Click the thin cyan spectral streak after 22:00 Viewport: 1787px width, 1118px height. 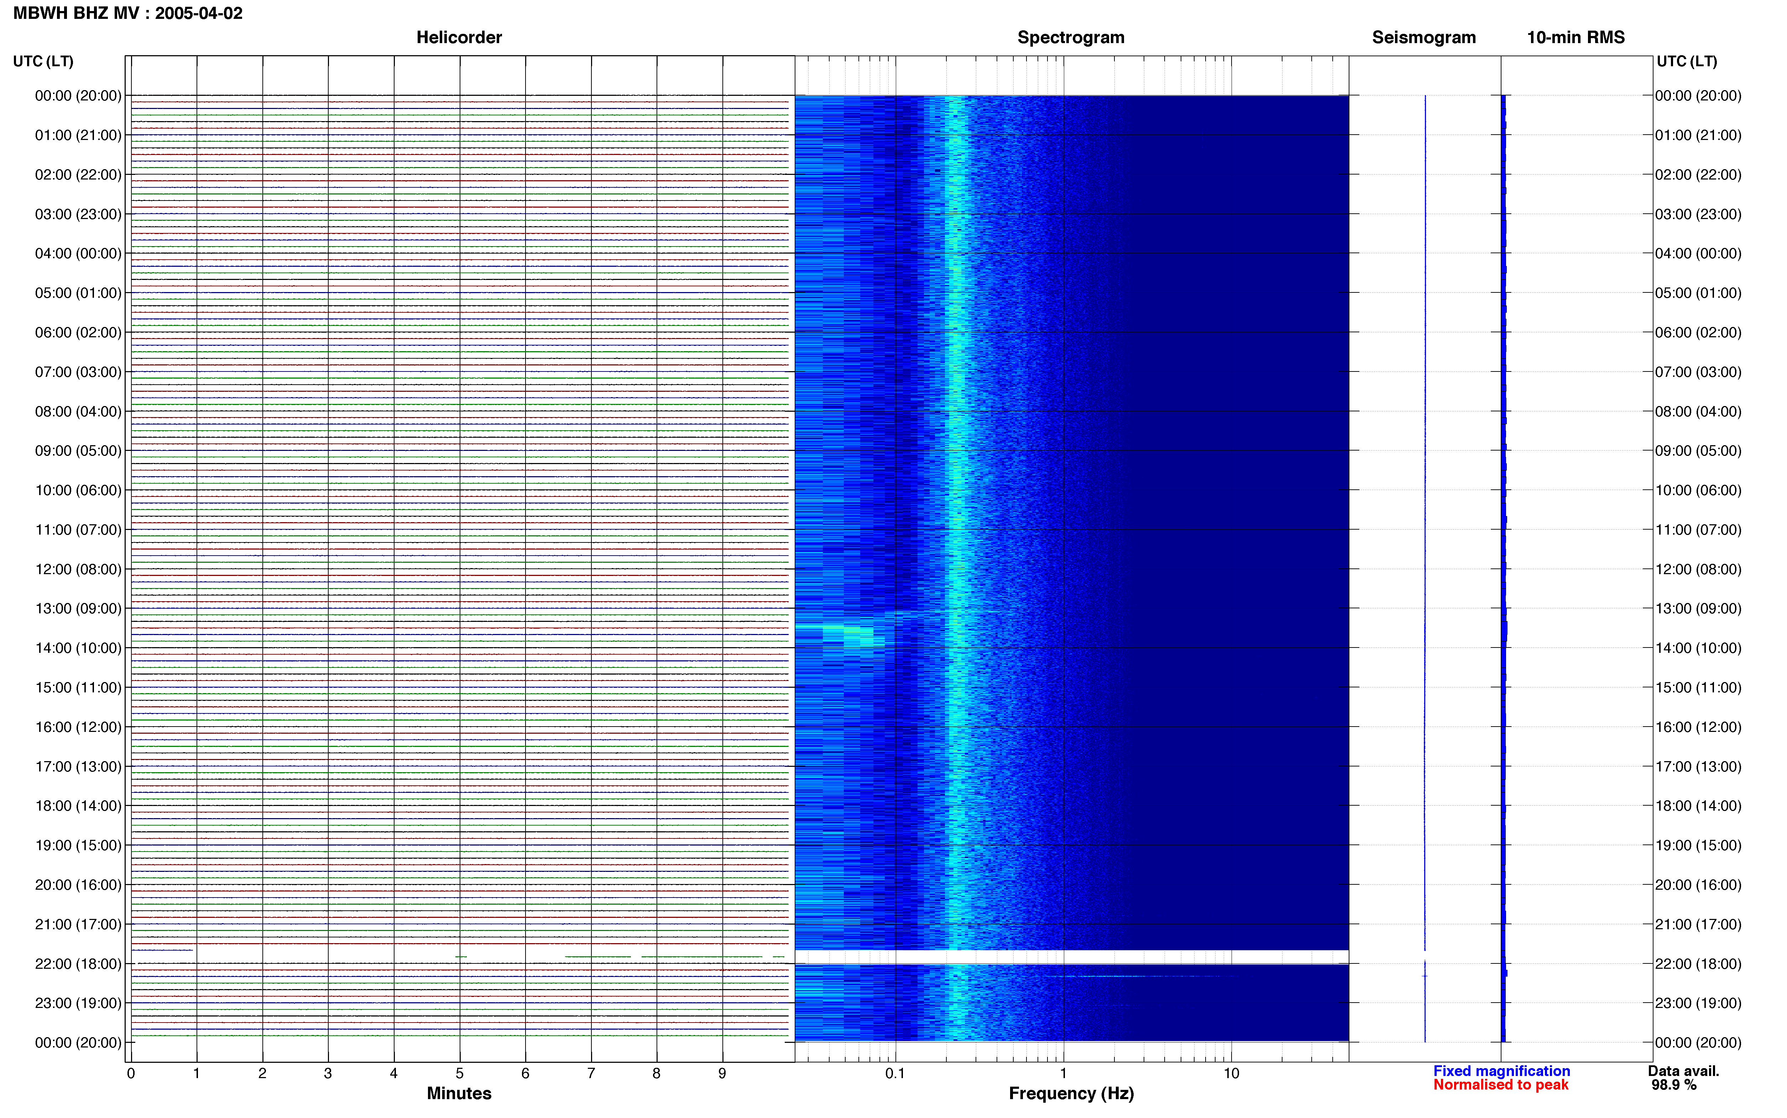click(x=1134, y=976)
